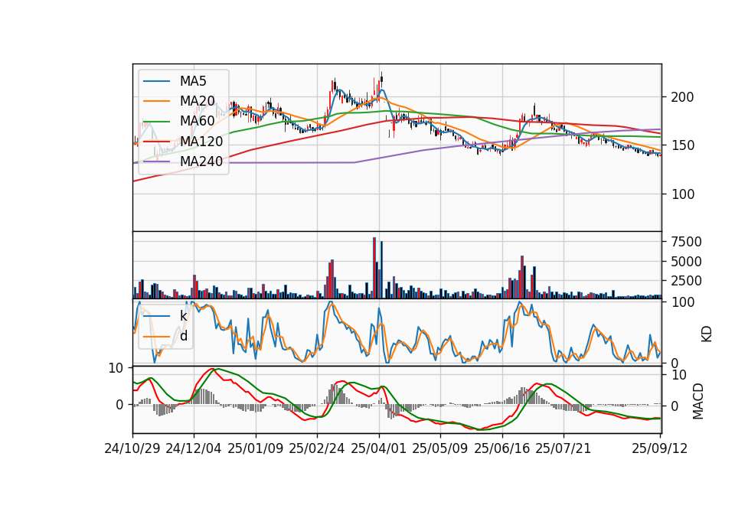
Task: Click the MA5 legend label
Action: pyautogui.click(x=193, y=81)
